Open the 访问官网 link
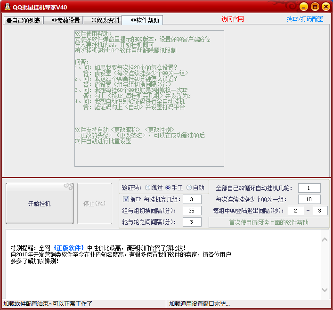 point(233,19)
